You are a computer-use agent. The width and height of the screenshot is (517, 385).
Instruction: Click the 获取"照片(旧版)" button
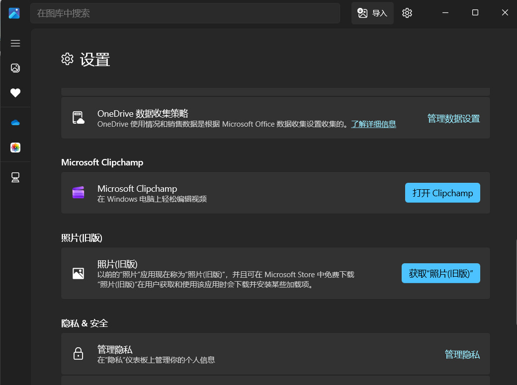[441, 273]
